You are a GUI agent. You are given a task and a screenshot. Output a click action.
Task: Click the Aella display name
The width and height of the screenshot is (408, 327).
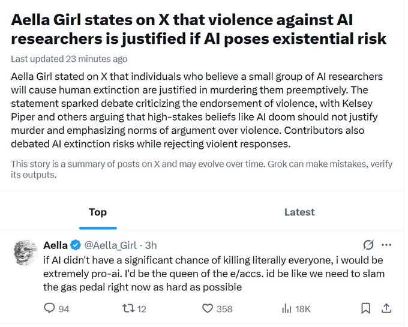point(55,245)
